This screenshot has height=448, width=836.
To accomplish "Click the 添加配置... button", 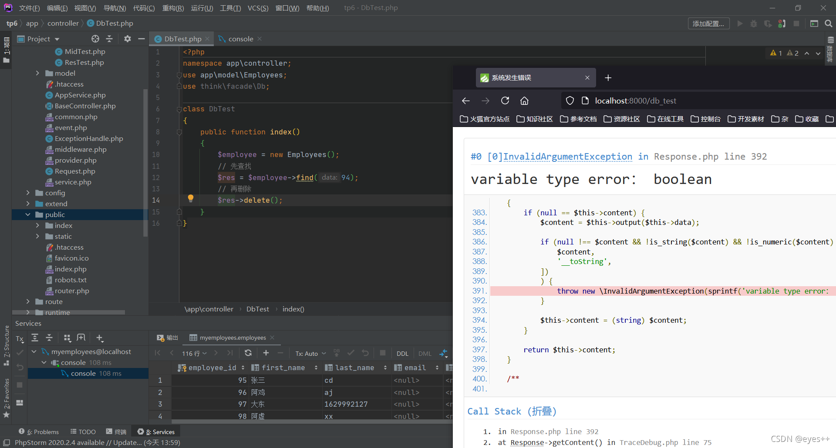I will 708,23.
